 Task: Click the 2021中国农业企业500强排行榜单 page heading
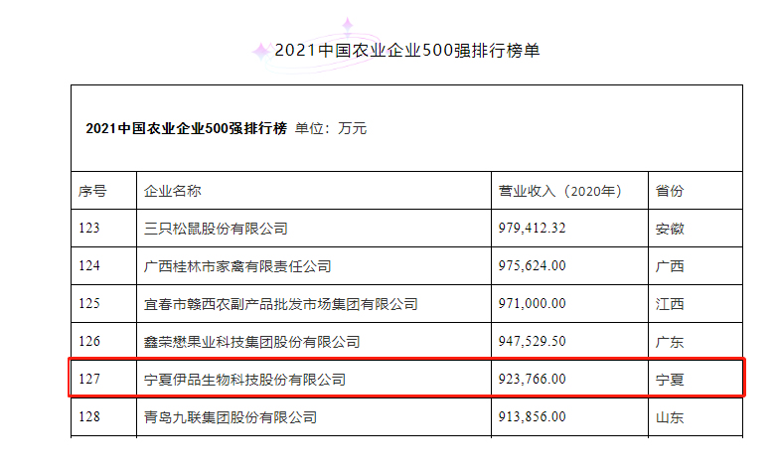pos(407,50)
